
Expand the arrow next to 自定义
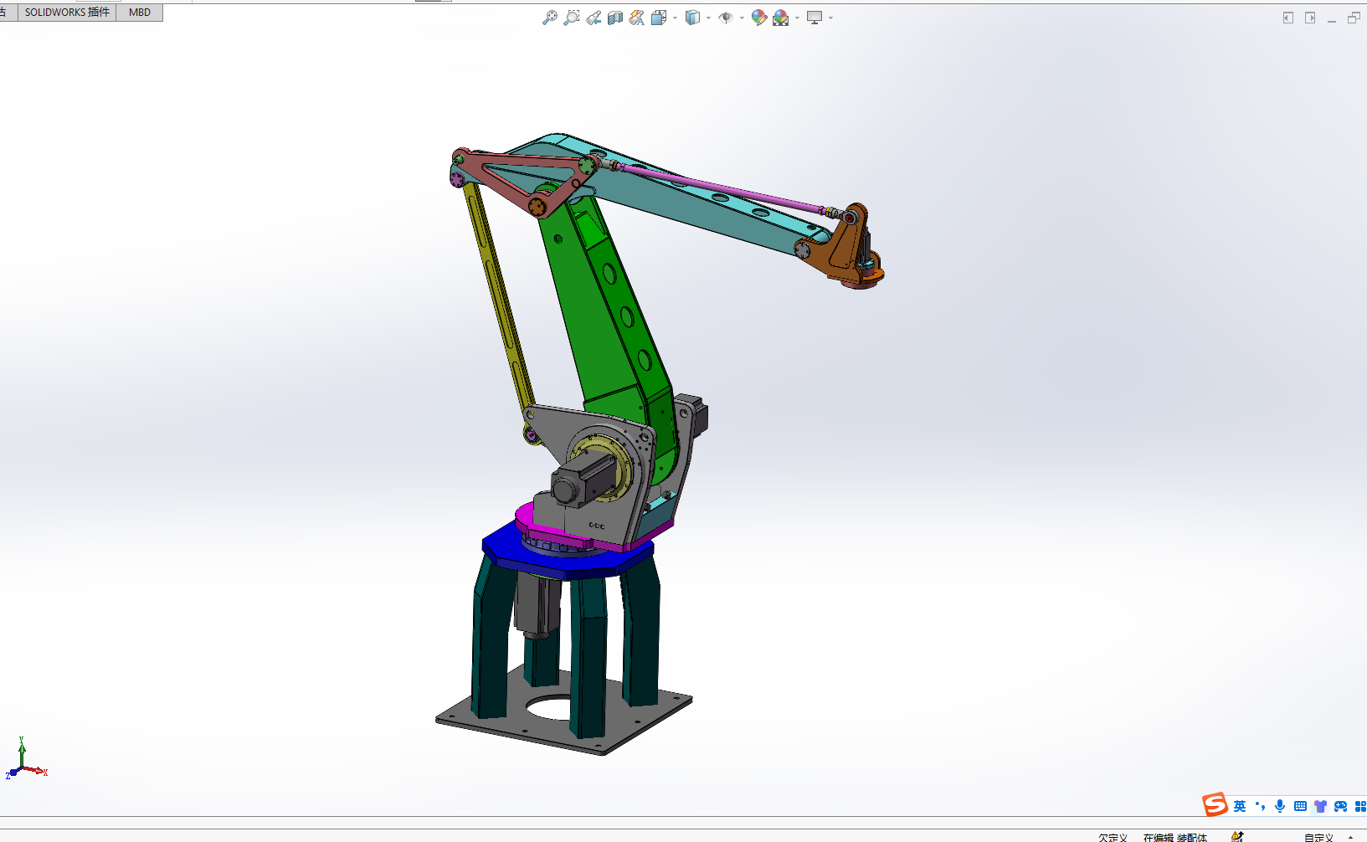click(1350, 837)
